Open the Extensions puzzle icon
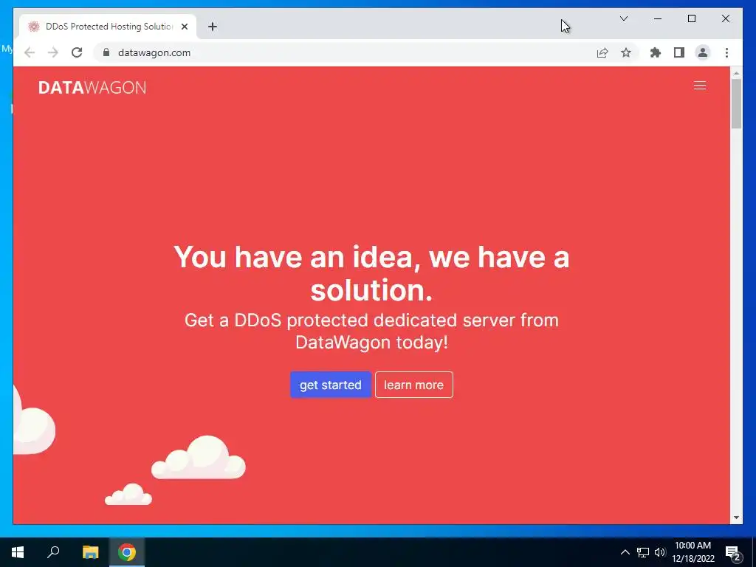This screenshot has width=756, height=567. click(656, 52)
